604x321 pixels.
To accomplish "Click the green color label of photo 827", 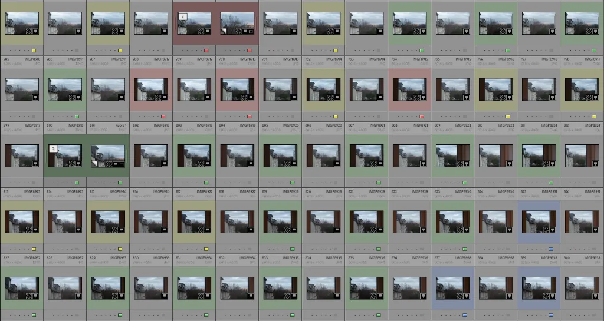I will 34,315.
